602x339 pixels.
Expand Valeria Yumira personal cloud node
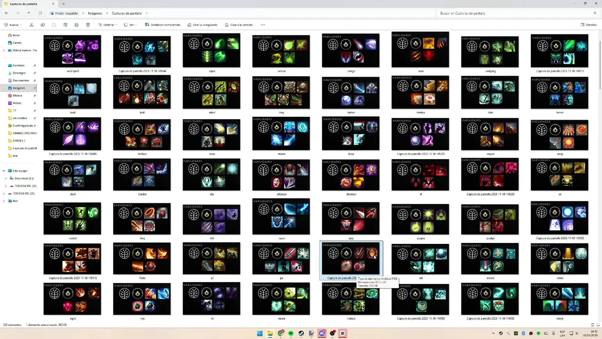(x=4, y=50)
